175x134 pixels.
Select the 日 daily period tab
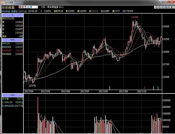[x=20, y=7]
